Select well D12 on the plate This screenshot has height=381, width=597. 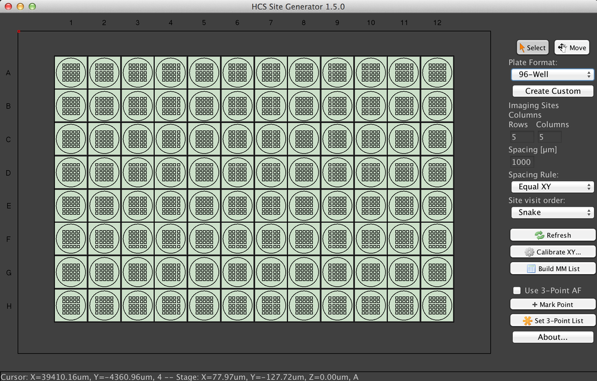point(437,173)
